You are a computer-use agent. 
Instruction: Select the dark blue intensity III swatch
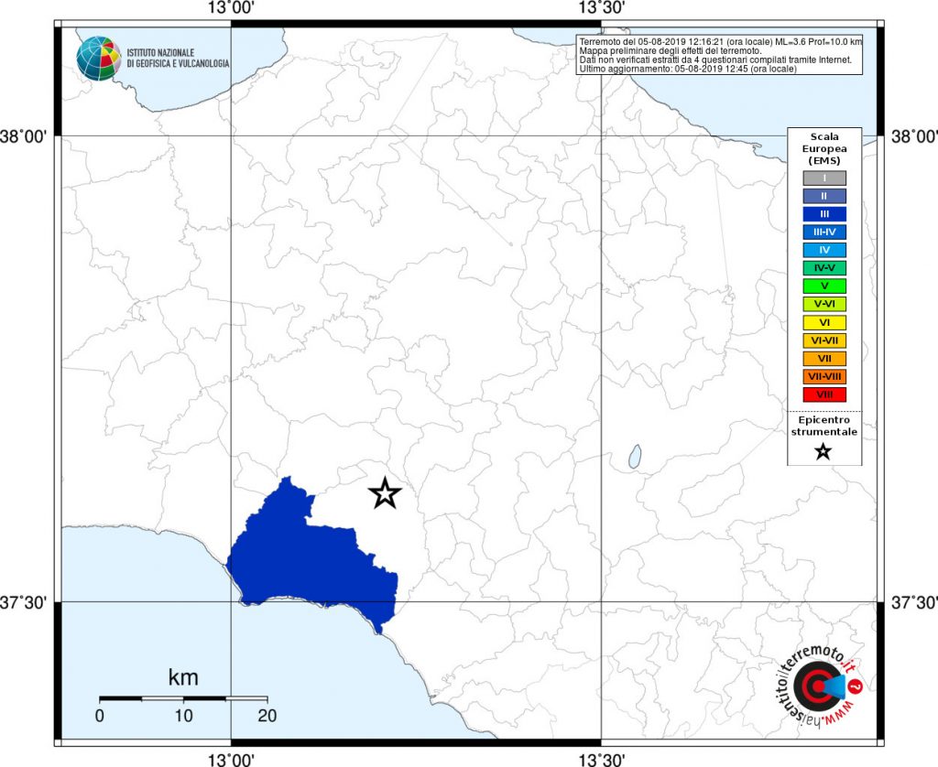824,214
